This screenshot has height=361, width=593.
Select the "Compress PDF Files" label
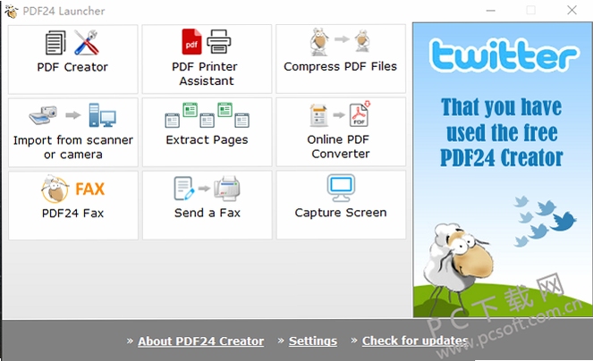point(341,66)
